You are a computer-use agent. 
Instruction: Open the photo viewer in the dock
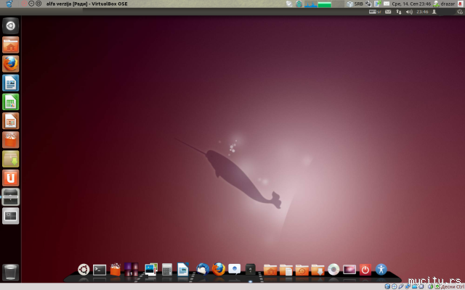click(x=151, y=270)
